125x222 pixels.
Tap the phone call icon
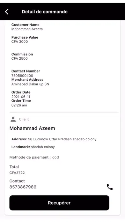(x=110, y=187)
